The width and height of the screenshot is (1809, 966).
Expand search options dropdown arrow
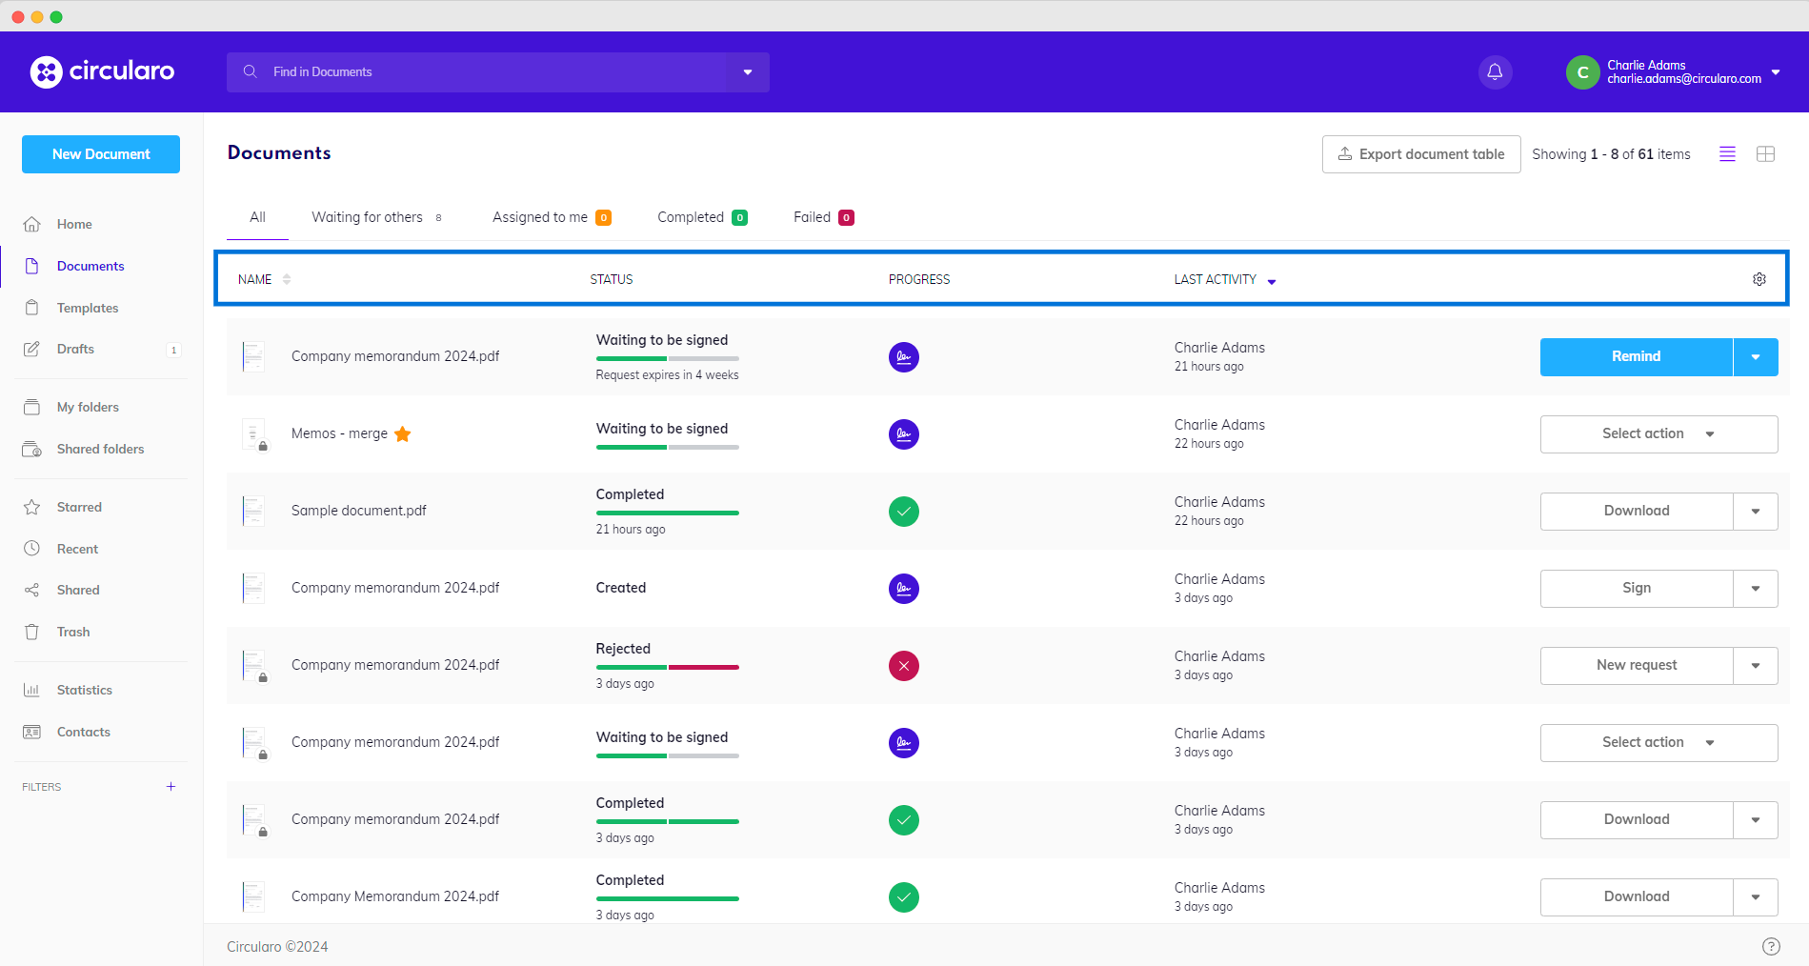[748, 72]
